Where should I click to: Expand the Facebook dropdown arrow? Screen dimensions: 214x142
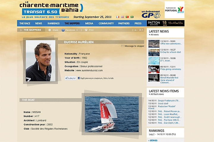[77, 30]
